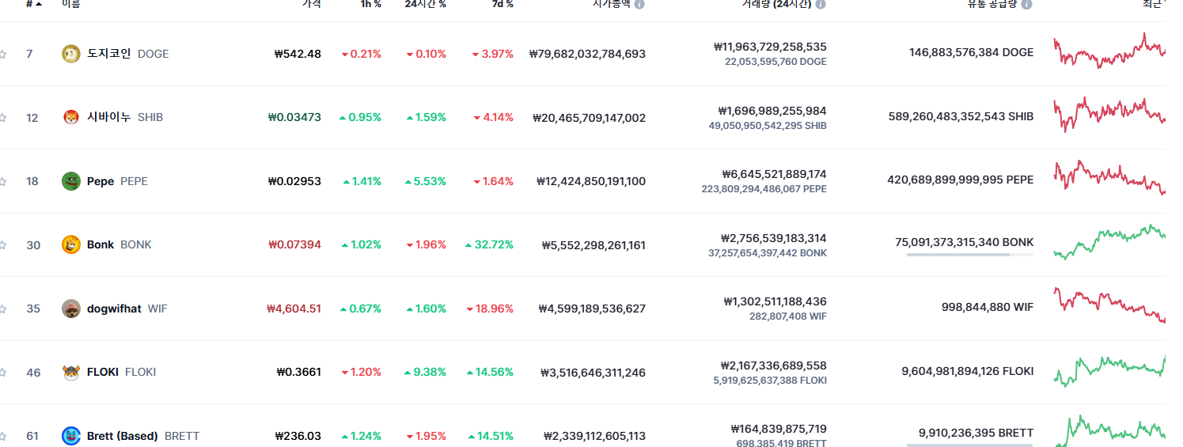
Task: Click dogwifhat price ₩4,604.51
Action: click(x=294, y=309)
